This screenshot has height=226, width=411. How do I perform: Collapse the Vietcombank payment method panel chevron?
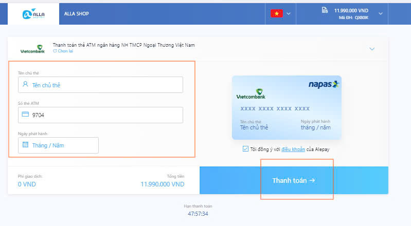point(372,49)
